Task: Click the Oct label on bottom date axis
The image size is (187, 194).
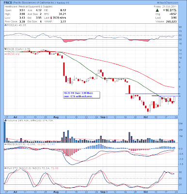Action: click(x=145, y=192)
